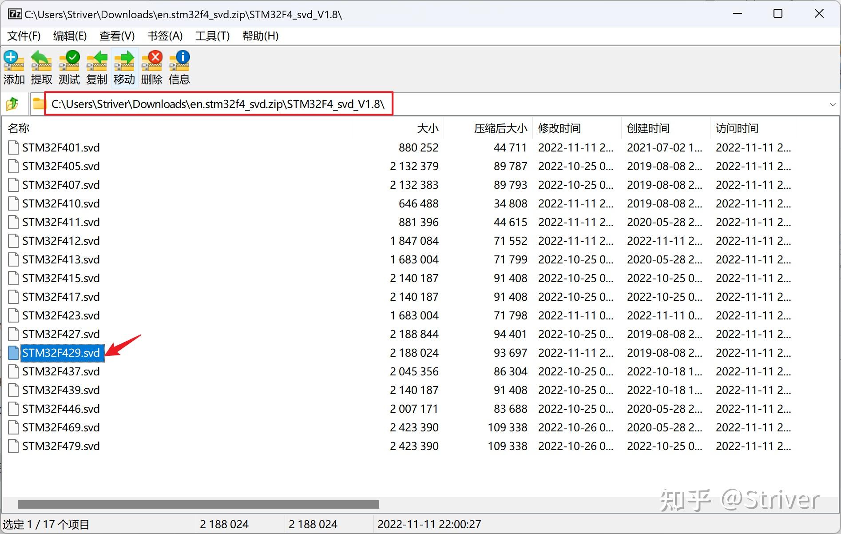The width and height of the screenshot is (841, 534).
Task: Select file STM32F415.svd
Action: coord(61,278)
